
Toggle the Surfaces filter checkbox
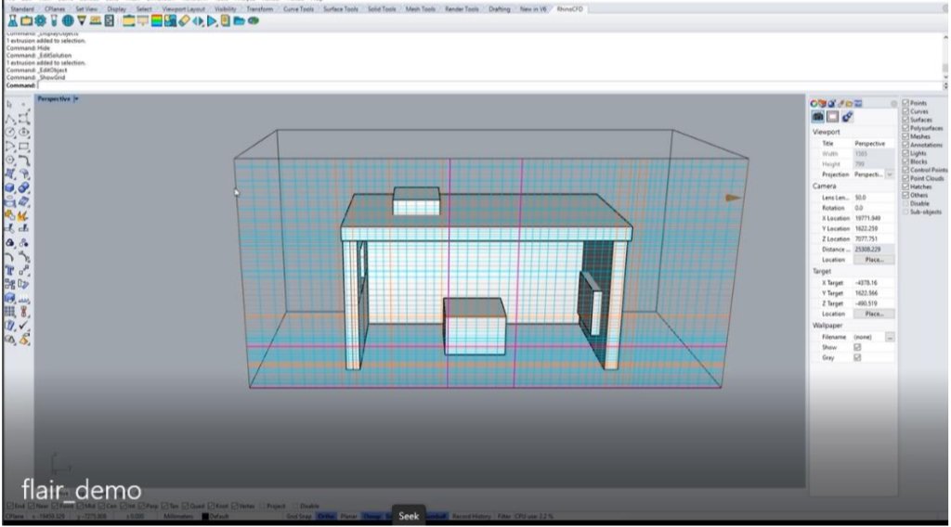[905, 120]
